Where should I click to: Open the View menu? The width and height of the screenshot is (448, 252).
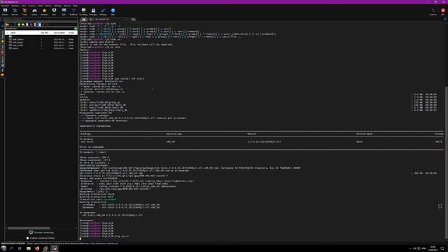(x=24, y=6)
